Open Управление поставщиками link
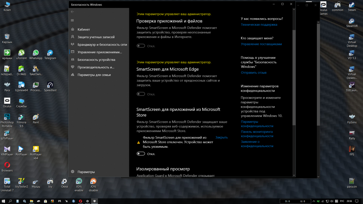 tap(261, 44)
